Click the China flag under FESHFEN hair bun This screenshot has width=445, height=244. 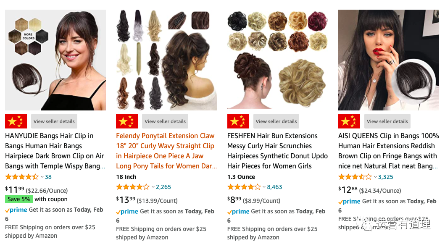(x=238, y=121)
